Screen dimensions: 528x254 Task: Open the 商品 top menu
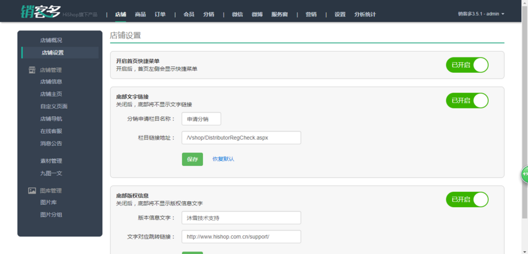(x=140, y=15)
